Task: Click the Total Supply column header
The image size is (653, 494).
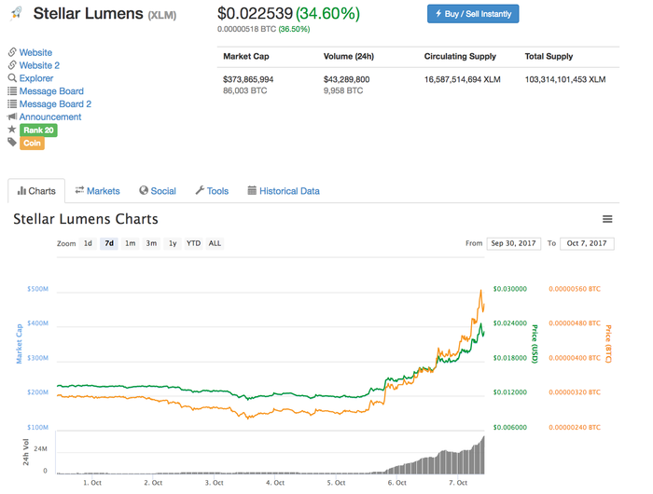Action: click(x=549, y=56)
